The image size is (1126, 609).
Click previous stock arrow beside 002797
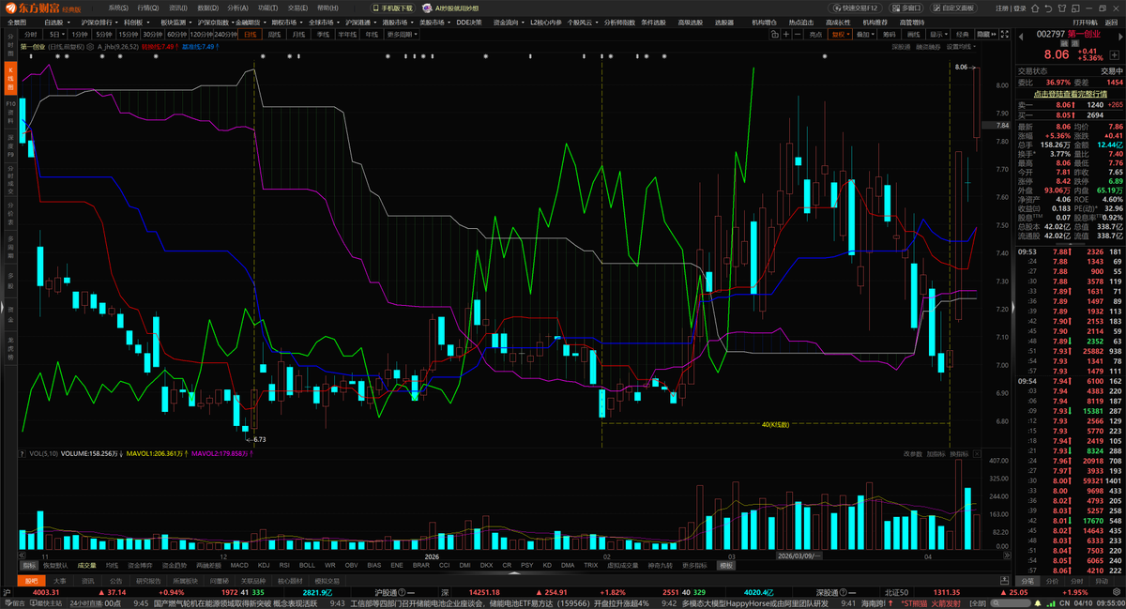(x=1021, y=37)
